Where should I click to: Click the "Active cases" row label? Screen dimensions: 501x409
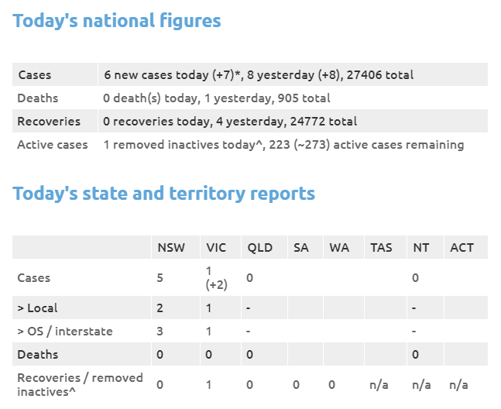click(52, 145)
